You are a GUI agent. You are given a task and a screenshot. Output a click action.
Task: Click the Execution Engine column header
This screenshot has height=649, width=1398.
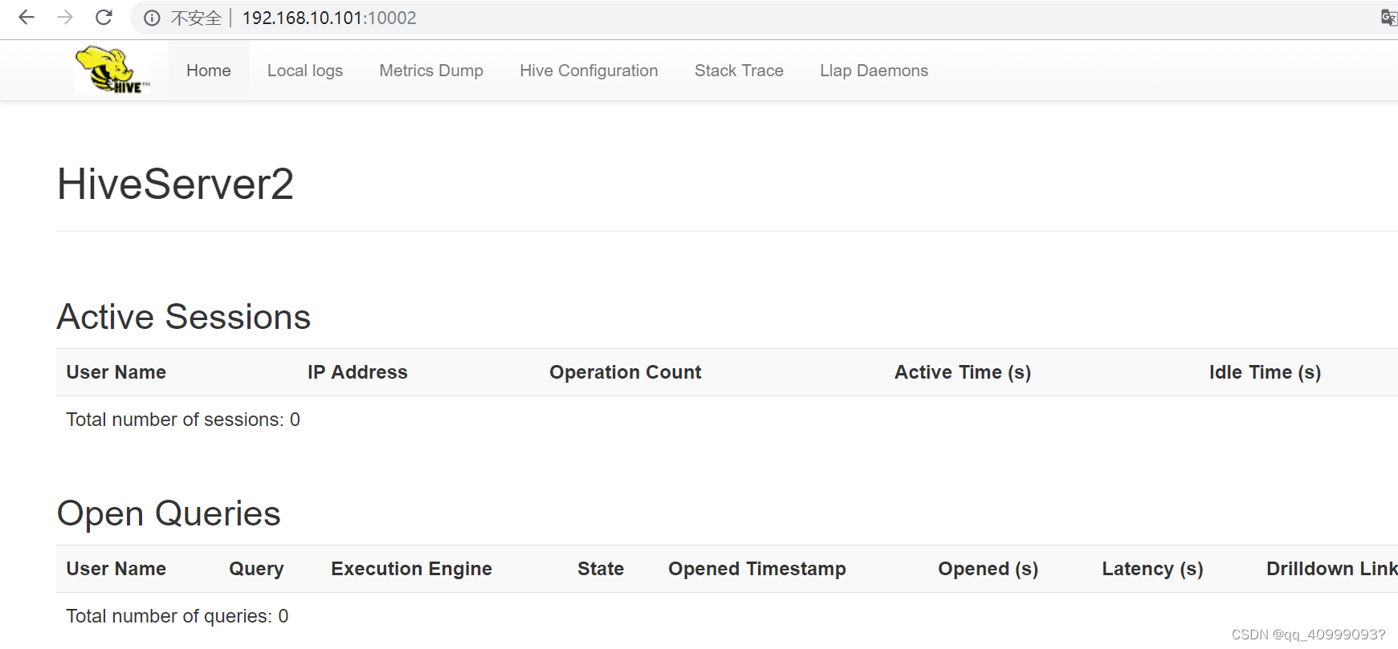tap(411, 569)
